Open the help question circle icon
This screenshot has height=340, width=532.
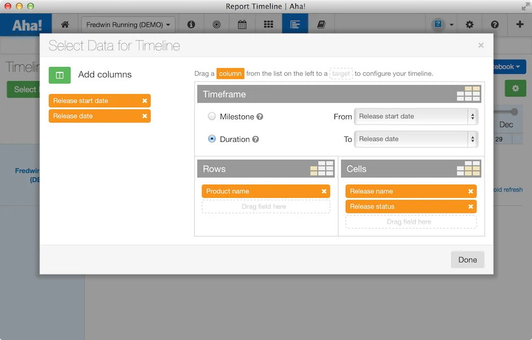click(x=495, y=24)
